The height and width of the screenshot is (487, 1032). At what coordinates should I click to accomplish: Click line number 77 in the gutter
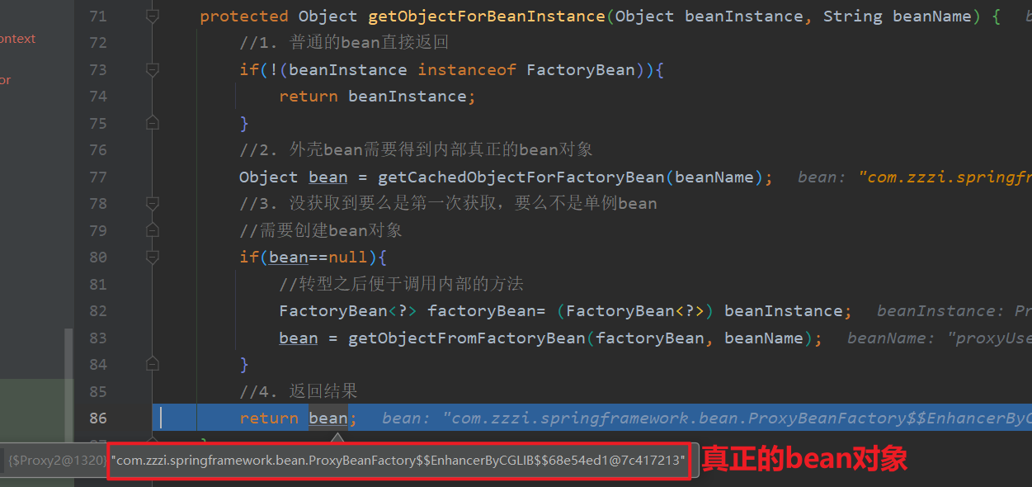pos(97,177)
